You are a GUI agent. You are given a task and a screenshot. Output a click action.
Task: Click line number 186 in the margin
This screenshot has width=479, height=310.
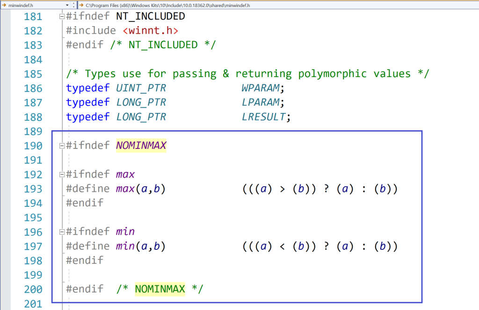pyautogui.click(x=33, y=88)
